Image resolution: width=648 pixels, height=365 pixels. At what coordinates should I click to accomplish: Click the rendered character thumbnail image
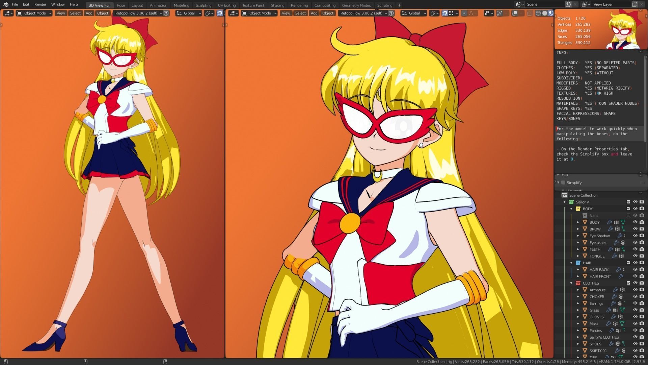(624, 30)
